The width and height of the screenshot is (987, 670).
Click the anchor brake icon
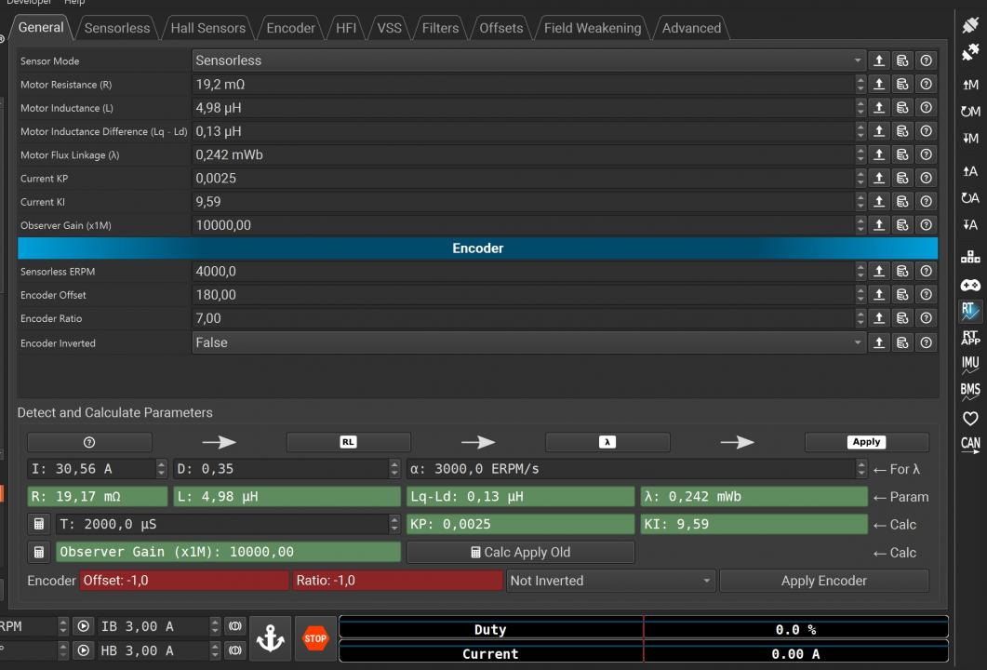(x=270, y=638)
